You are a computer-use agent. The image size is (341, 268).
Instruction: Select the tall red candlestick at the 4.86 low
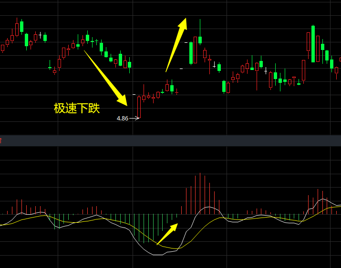coord(139,107)
